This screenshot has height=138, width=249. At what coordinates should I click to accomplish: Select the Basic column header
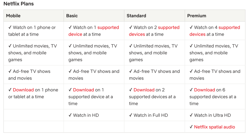tap(72, 16)
